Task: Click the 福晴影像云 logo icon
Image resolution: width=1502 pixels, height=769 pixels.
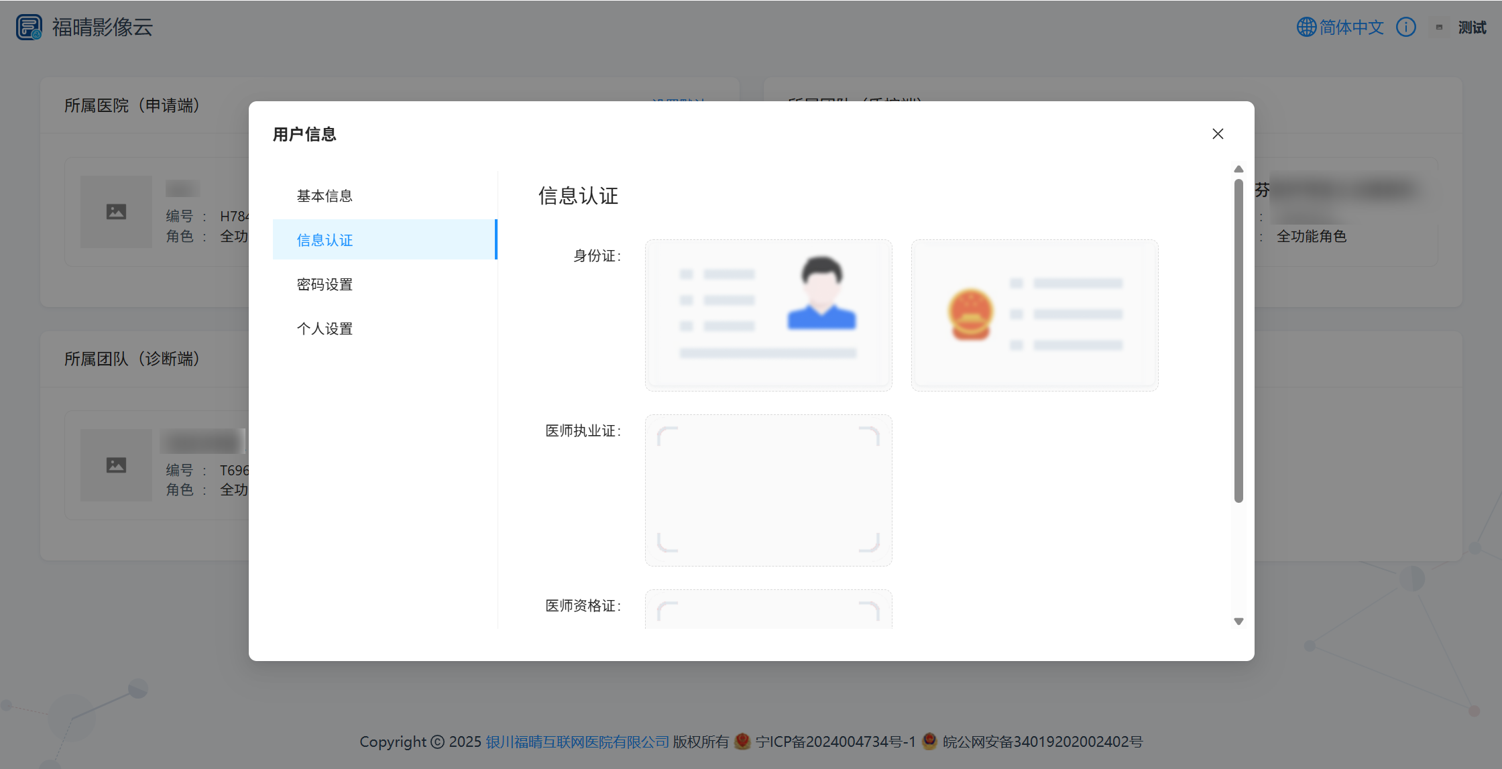Action: 29,27
